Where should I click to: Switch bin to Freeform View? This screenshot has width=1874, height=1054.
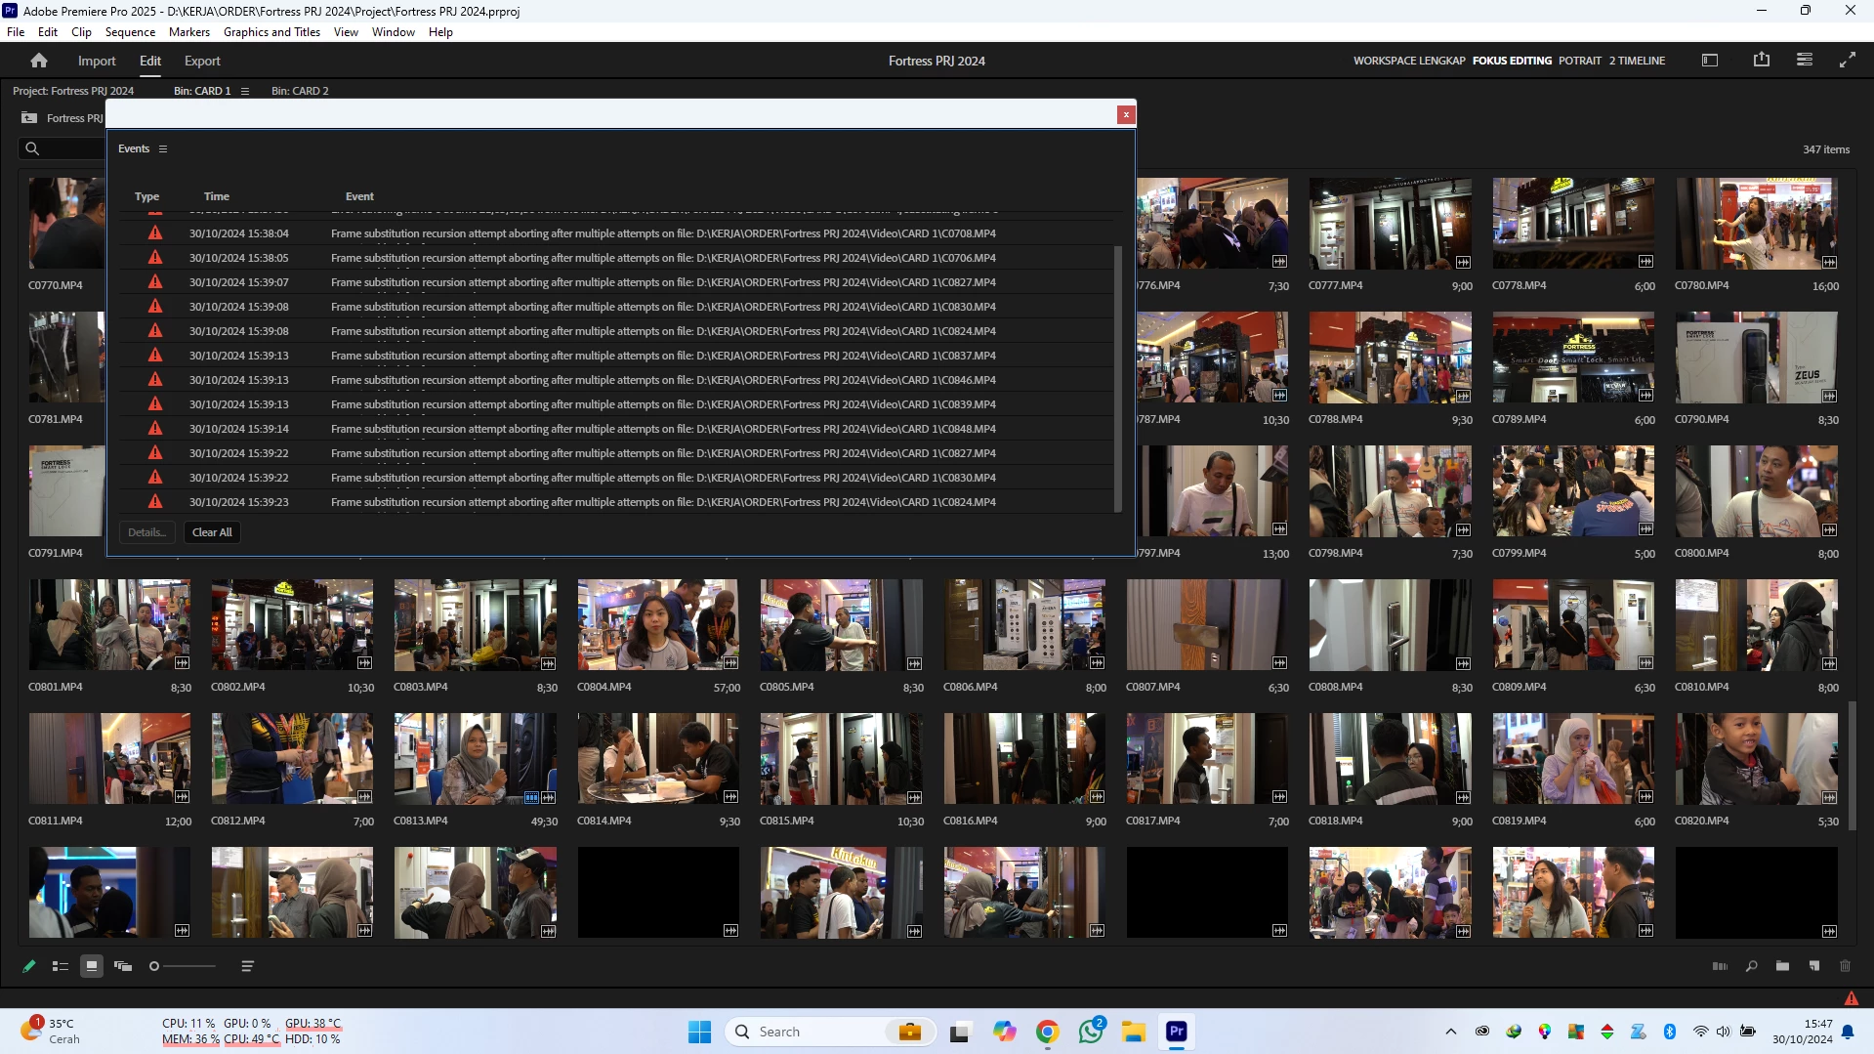(123, 966)
